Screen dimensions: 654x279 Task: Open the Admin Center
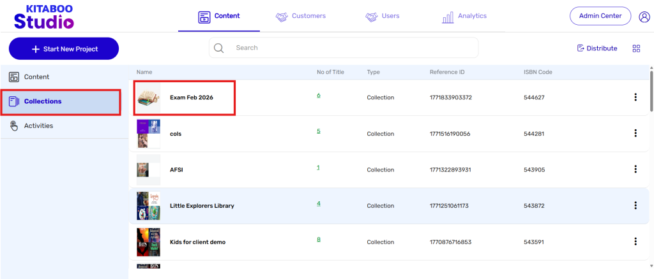pos(600,16)
